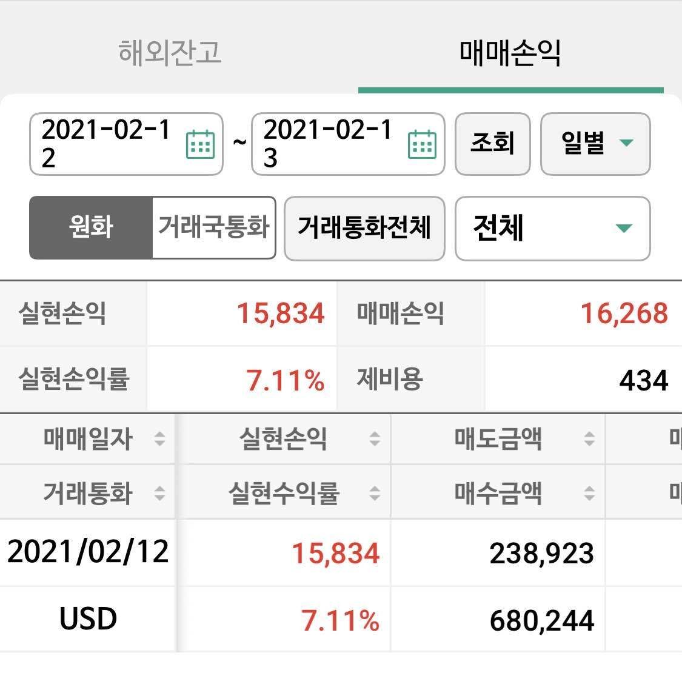Open the start date calendar picker

pyautogui.click(x=200, y=144)
